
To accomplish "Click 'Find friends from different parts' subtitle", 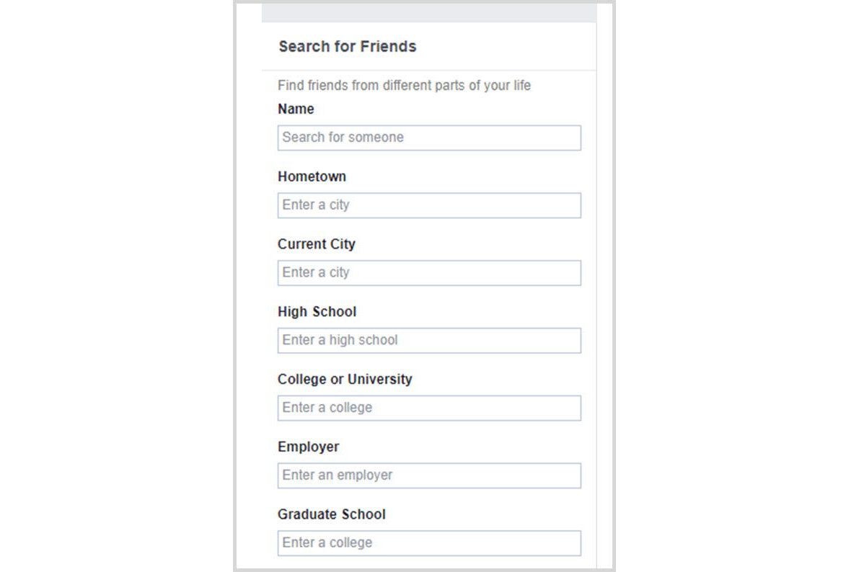I will point(404,86).
